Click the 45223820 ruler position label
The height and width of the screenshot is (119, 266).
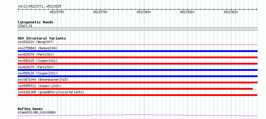[231, 12]
